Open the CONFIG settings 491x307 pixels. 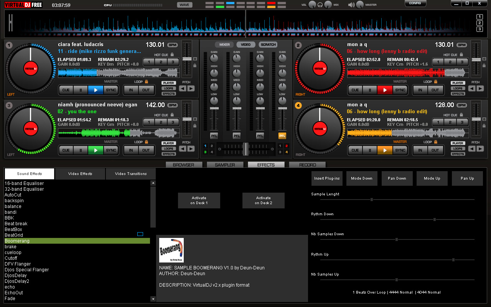pyautogui.click(x=415, y=3)
